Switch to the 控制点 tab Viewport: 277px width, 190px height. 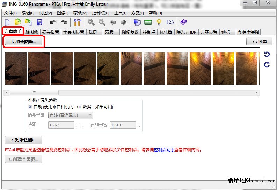[149, 32]
